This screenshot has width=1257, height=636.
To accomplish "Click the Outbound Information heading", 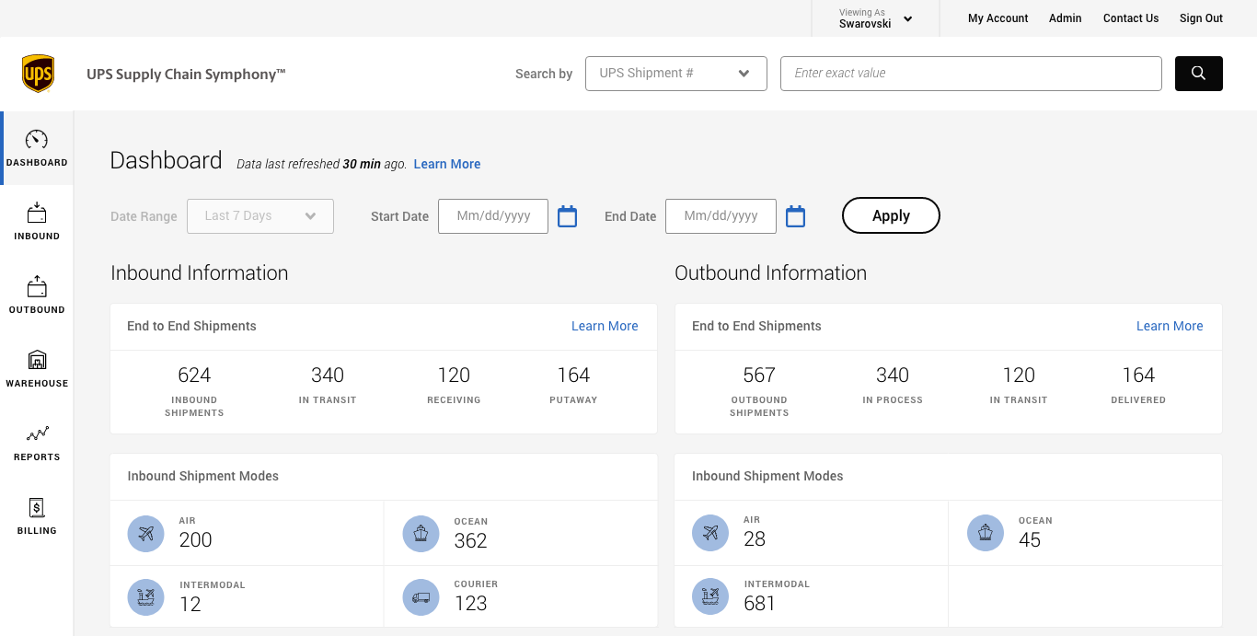I will (770, 273).
